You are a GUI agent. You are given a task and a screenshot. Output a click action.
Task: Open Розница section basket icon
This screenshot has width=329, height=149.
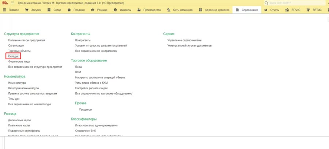(92, 10)
